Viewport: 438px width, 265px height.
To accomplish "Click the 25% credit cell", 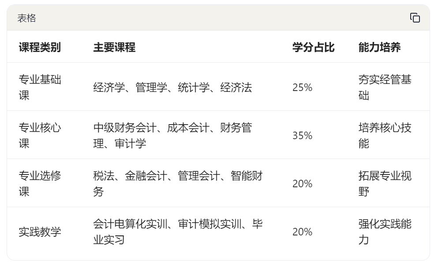I will 302,87.
